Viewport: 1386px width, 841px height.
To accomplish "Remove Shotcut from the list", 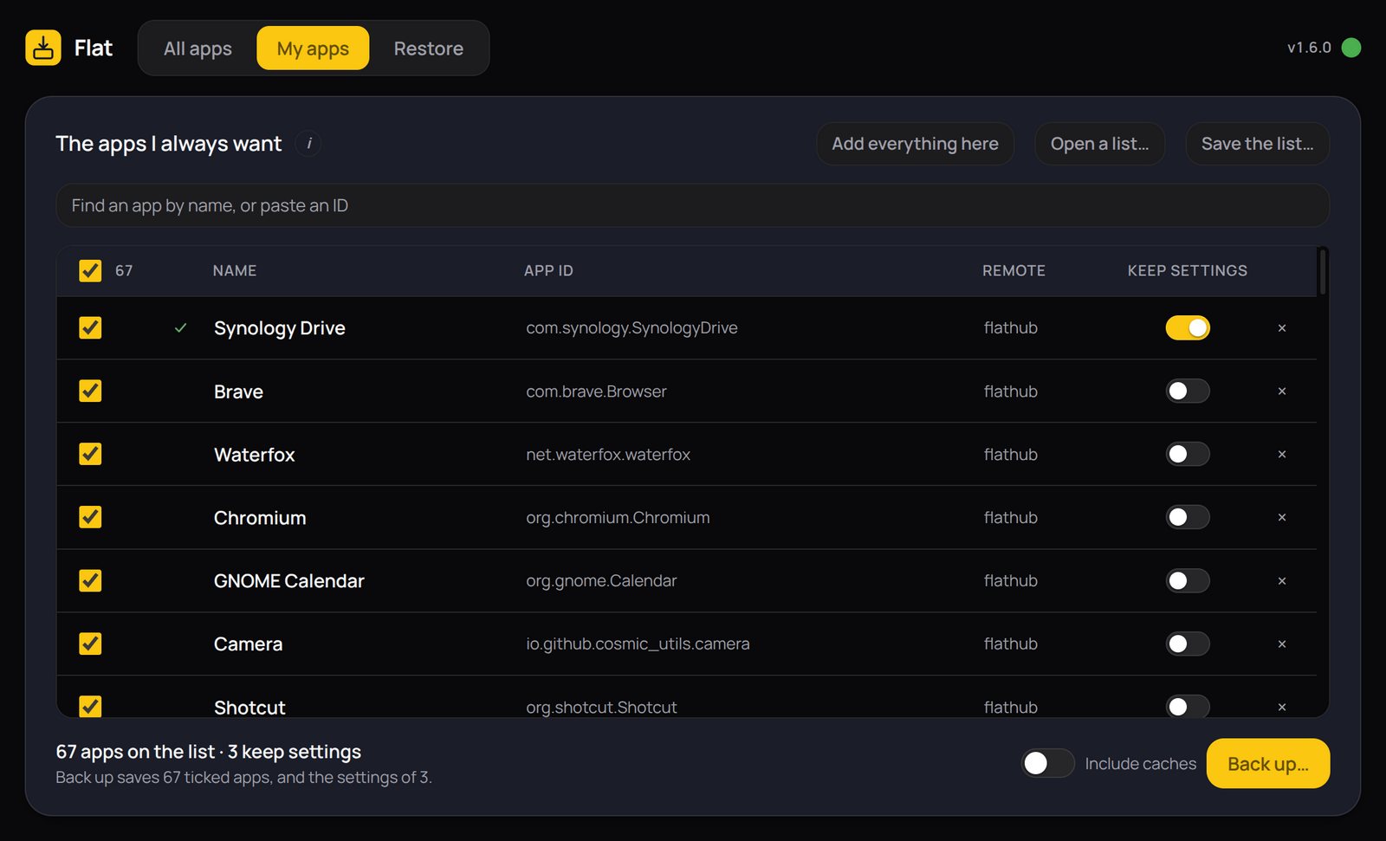I will (1282, 707).
